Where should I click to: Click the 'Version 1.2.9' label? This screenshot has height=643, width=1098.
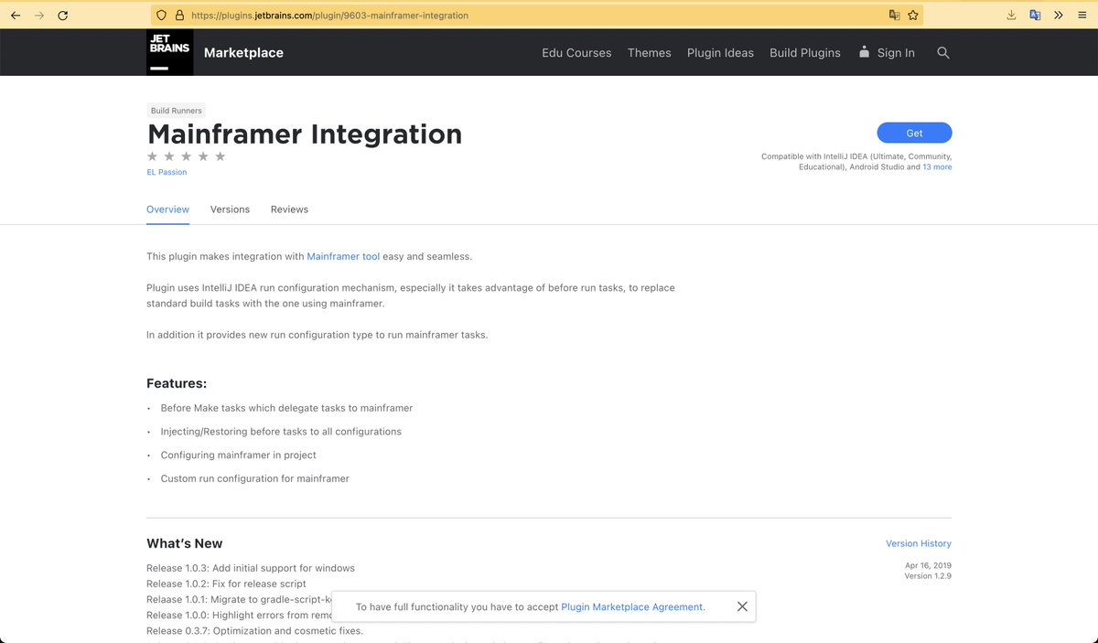point(928,576)
